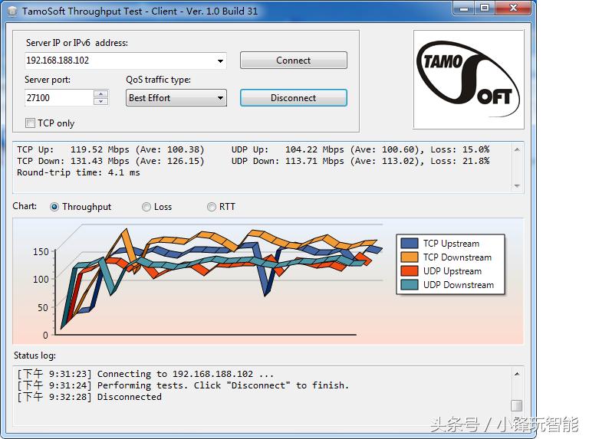Click the 'TCP Up: 119.52 Mbps' result line

pyautogui.click(x=110, y=149)
